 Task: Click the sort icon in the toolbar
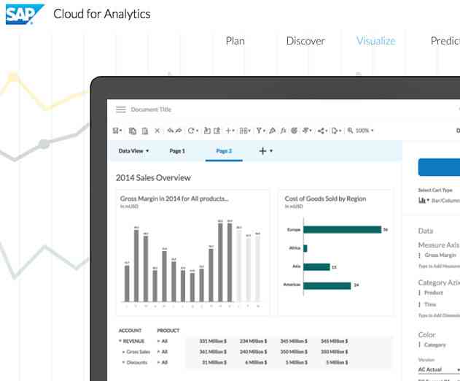click(306, 131)
